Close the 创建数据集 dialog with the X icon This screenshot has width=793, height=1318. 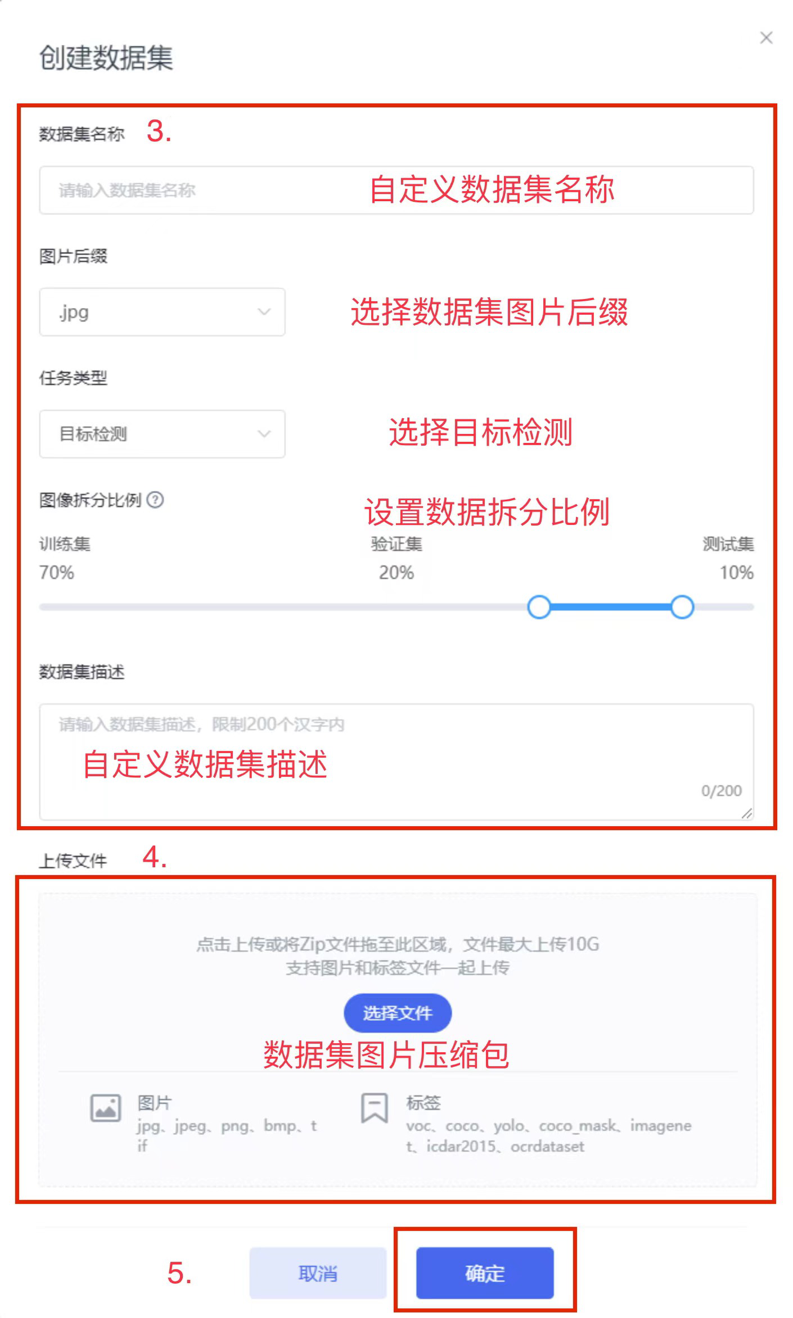tap(766, 38)
